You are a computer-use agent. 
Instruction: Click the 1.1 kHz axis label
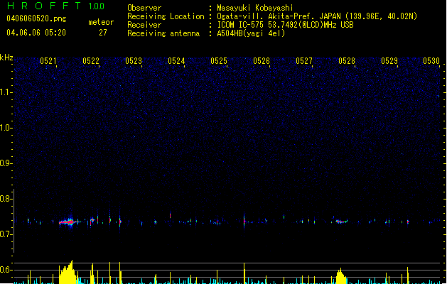pos(6,92)
